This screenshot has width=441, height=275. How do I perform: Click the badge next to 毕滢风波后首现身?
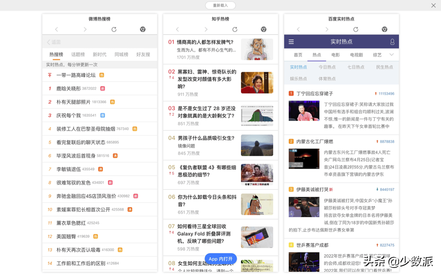(x=115, y=156)
